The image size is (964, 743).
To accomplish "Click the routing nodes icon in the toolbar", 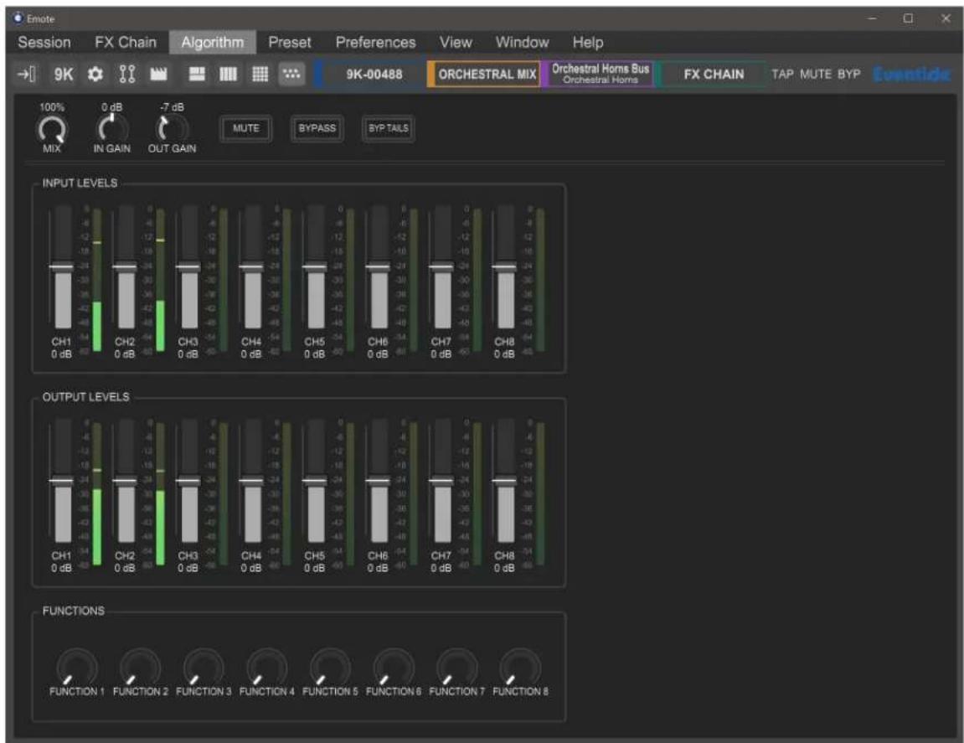I will (127, 75).
